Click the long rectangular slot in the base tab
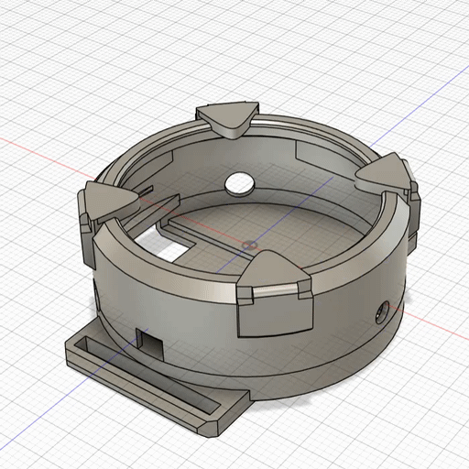 (147, 375)
